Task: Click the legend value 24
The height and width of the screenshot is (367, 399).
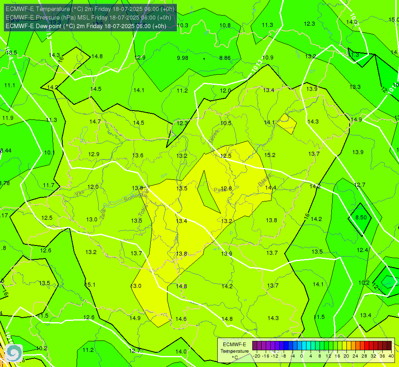Action: click(355, 356)
